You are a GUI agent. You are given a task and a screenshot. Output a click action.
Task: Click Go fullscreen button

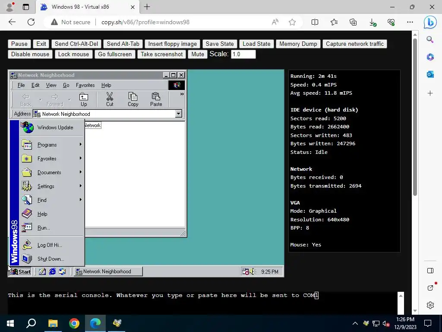click(x=115, y=54)
